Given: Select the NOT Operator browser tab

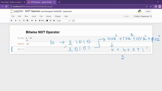Looking at the screenshot, I should [42, 2].
